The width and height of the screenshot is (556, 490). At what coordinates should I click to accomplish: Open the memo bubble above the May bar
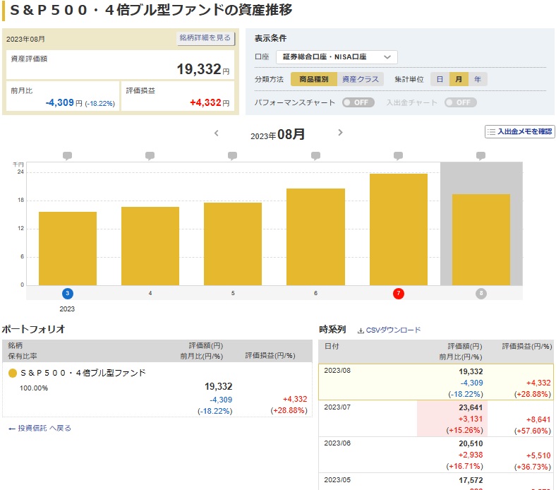(233, 156)
